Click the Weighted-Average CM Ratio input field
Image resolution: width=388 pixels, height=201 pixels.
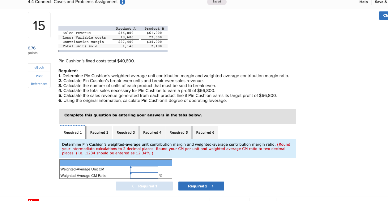pos(144,176)
